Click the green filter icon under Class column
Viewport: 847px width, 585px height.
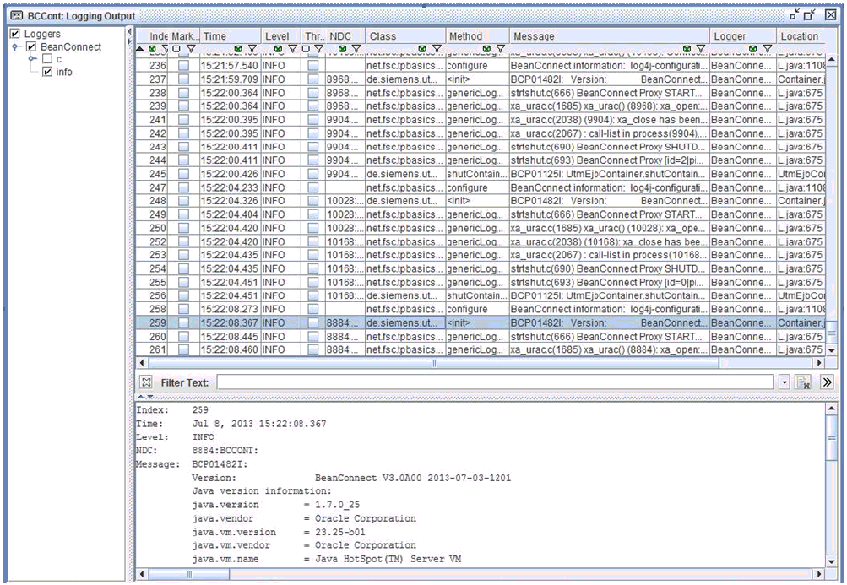[421, 50]
